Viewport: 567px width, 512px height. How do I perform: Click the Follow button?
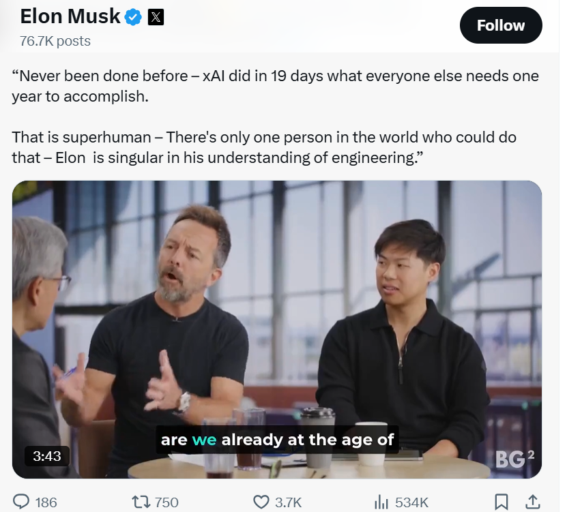[500, 25]
